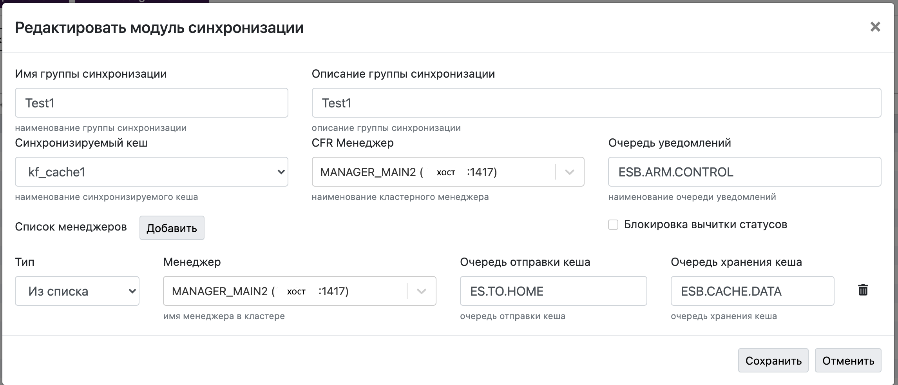Image resolution: width=898 pixels, height=385 pixels.
Task: Click the Список менеджеров label
Action: click(x=71, y=227)
